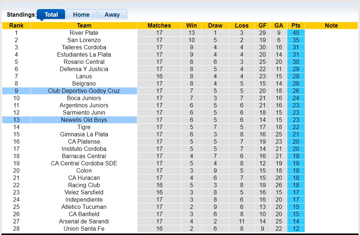Sort table by the Loss column

coord(241,25)
